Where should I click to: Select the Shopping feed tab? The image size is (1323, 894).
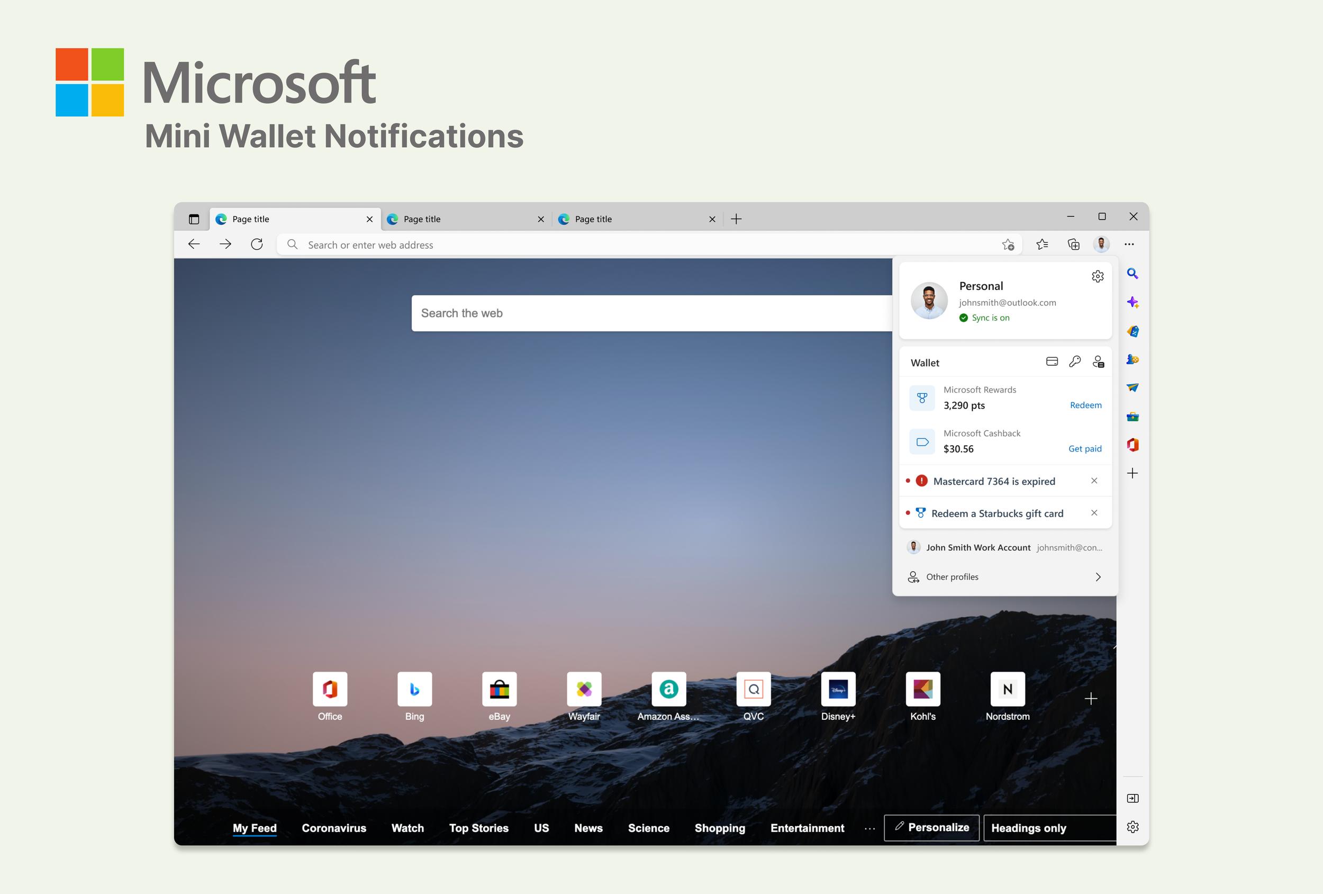(720, 828)
